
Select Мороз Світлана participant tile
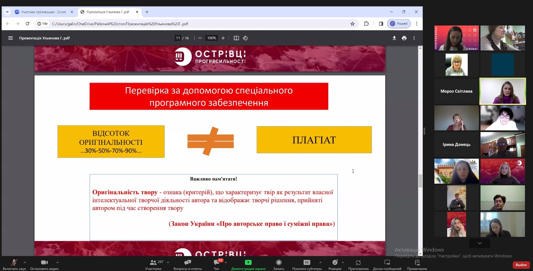[456, 91]
